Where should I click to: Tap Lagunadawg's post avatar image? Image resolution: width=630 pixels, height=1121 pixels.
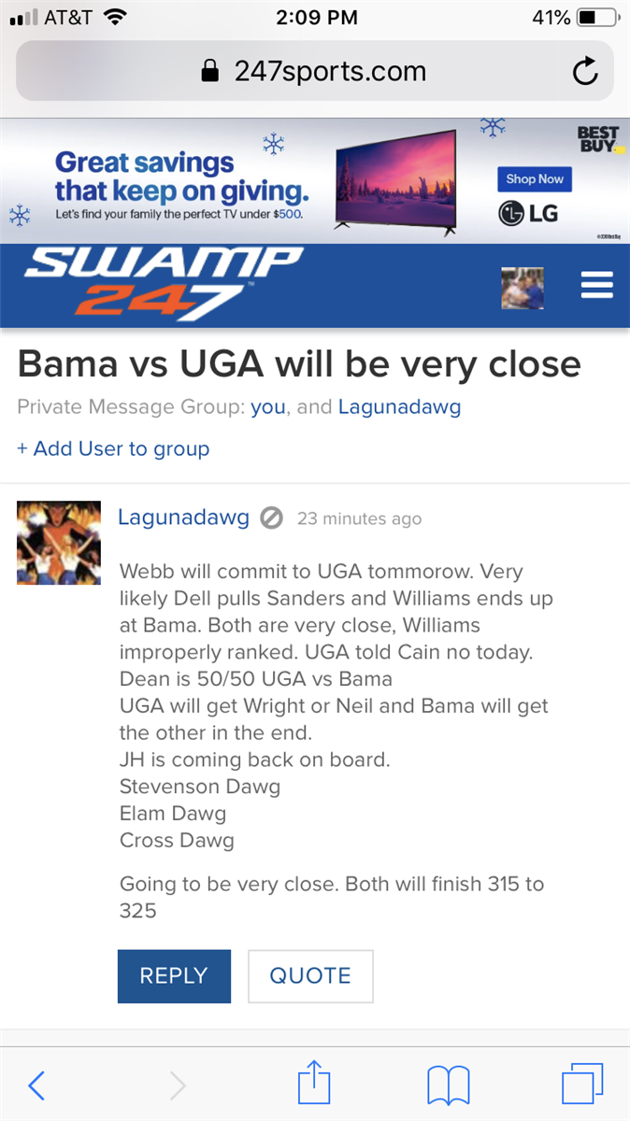pyautogui.click(x=59, y=543)
